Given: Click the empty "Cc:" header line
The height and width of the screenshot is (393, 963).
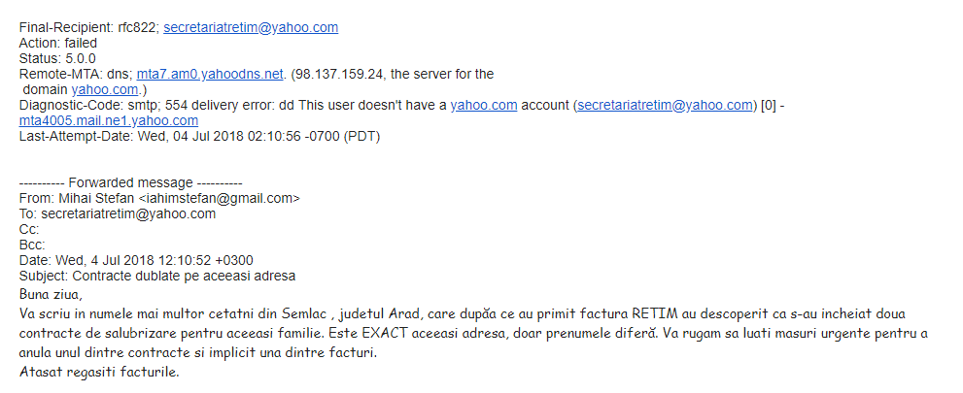Looking at the screenshot, I should (29, 229).
